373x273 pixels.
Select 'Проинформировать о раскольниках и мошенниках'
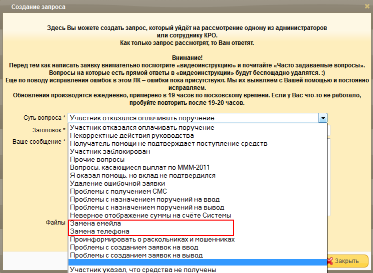coord(152,240)
